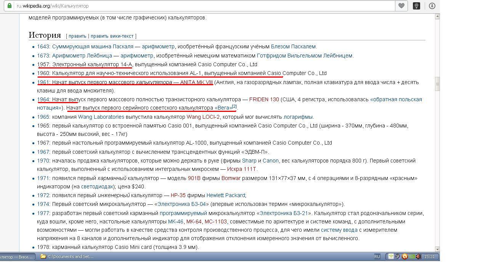488x274 pixels.
Task: Open the Sharp company link
Action: pyautogui.click(x=249, y=161)
